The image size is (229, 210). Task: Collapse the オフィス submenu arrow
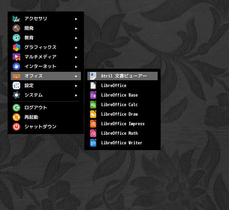(76, 76)
